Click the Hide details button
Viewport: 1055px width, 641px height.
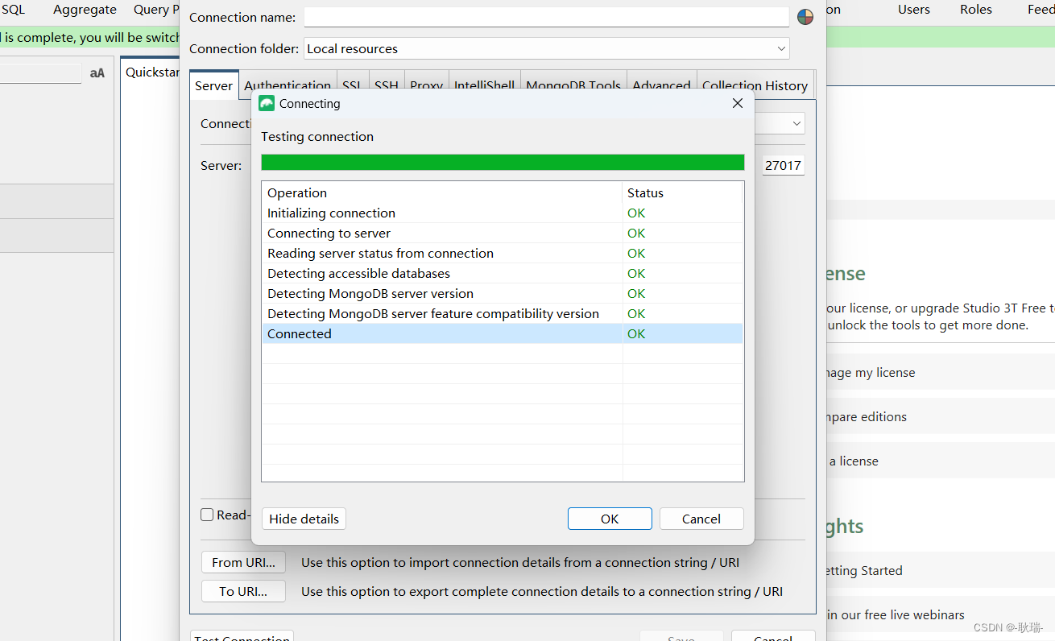pos(304,519)
